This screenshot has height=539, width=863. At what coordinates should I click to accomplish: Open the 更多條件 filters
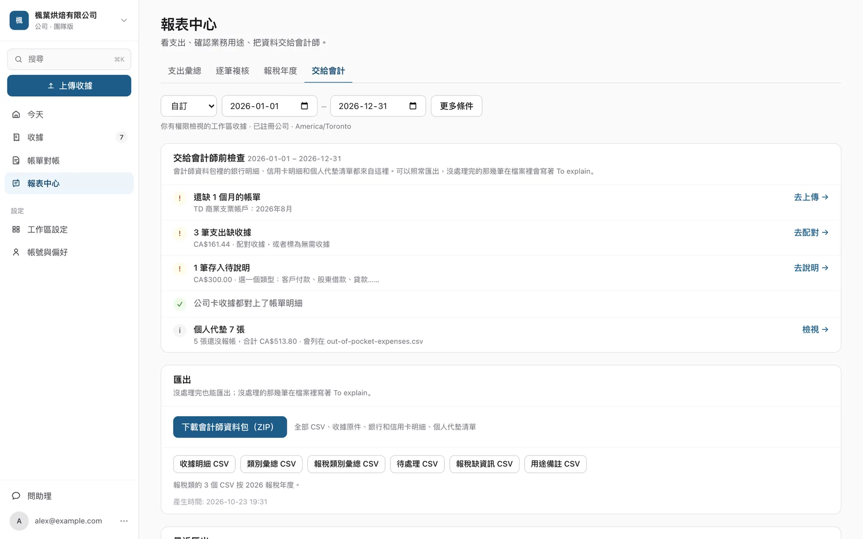click(x=456, y=106)
